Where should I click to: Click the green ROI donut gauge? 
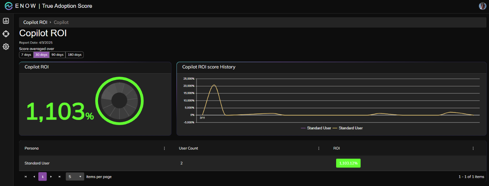(119, 101)
